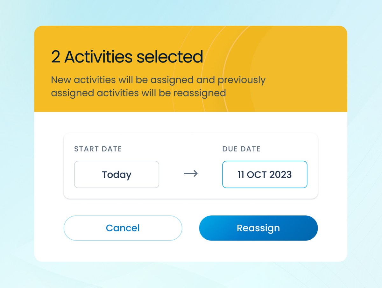Confirm reassignment with the blue button
The width and height of the screenshot is (382, 288).
pos(258,228)
